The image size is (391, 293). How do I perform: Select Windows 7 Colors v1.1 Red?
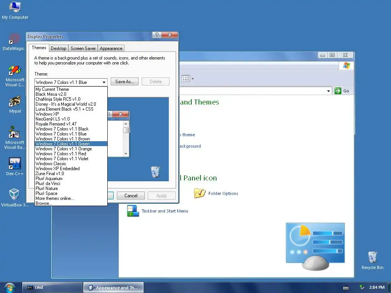(71, 154)
